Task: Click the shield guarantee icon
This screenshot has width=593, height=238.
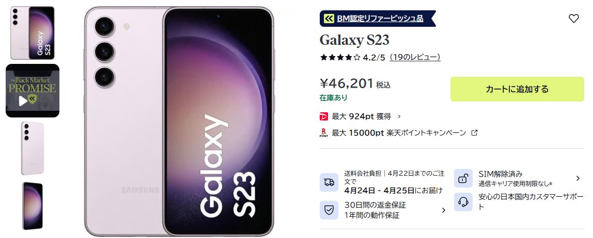Action: pyautogui.click(x=329, y=210)
